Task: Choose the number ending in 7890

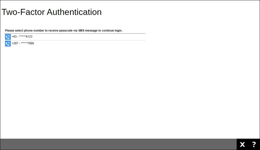Action: click(x=23, y=43)
